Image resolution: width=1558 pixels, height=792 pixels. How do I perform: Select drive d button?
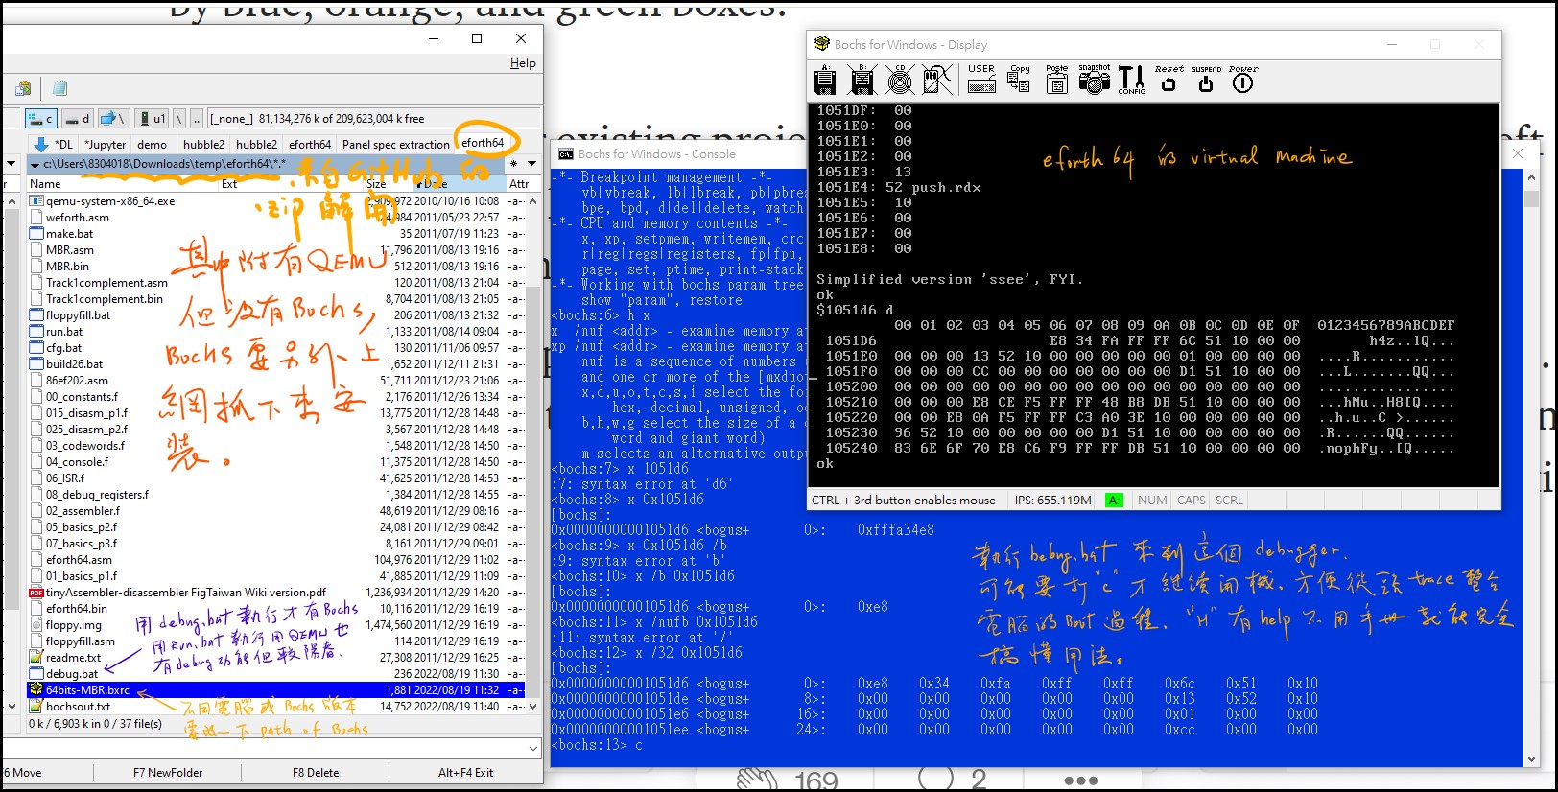[x=78, y=119]
